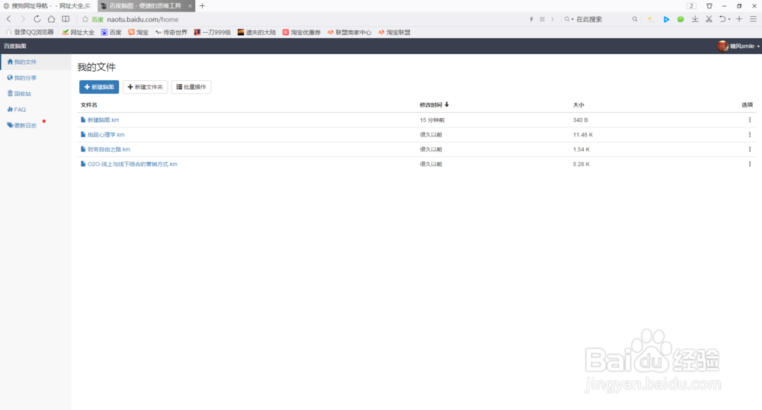Viewport: 762px width, 410px height.
Task: Click the browser forward arrow
Action: [23, 19]
